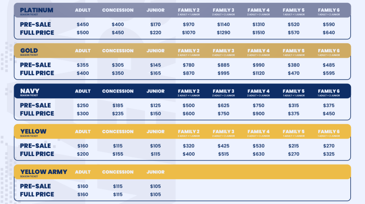Click the Gold pre-sale concession price $305
The height and width of the screenshot is (204, 365).
(x=118, y=65)
